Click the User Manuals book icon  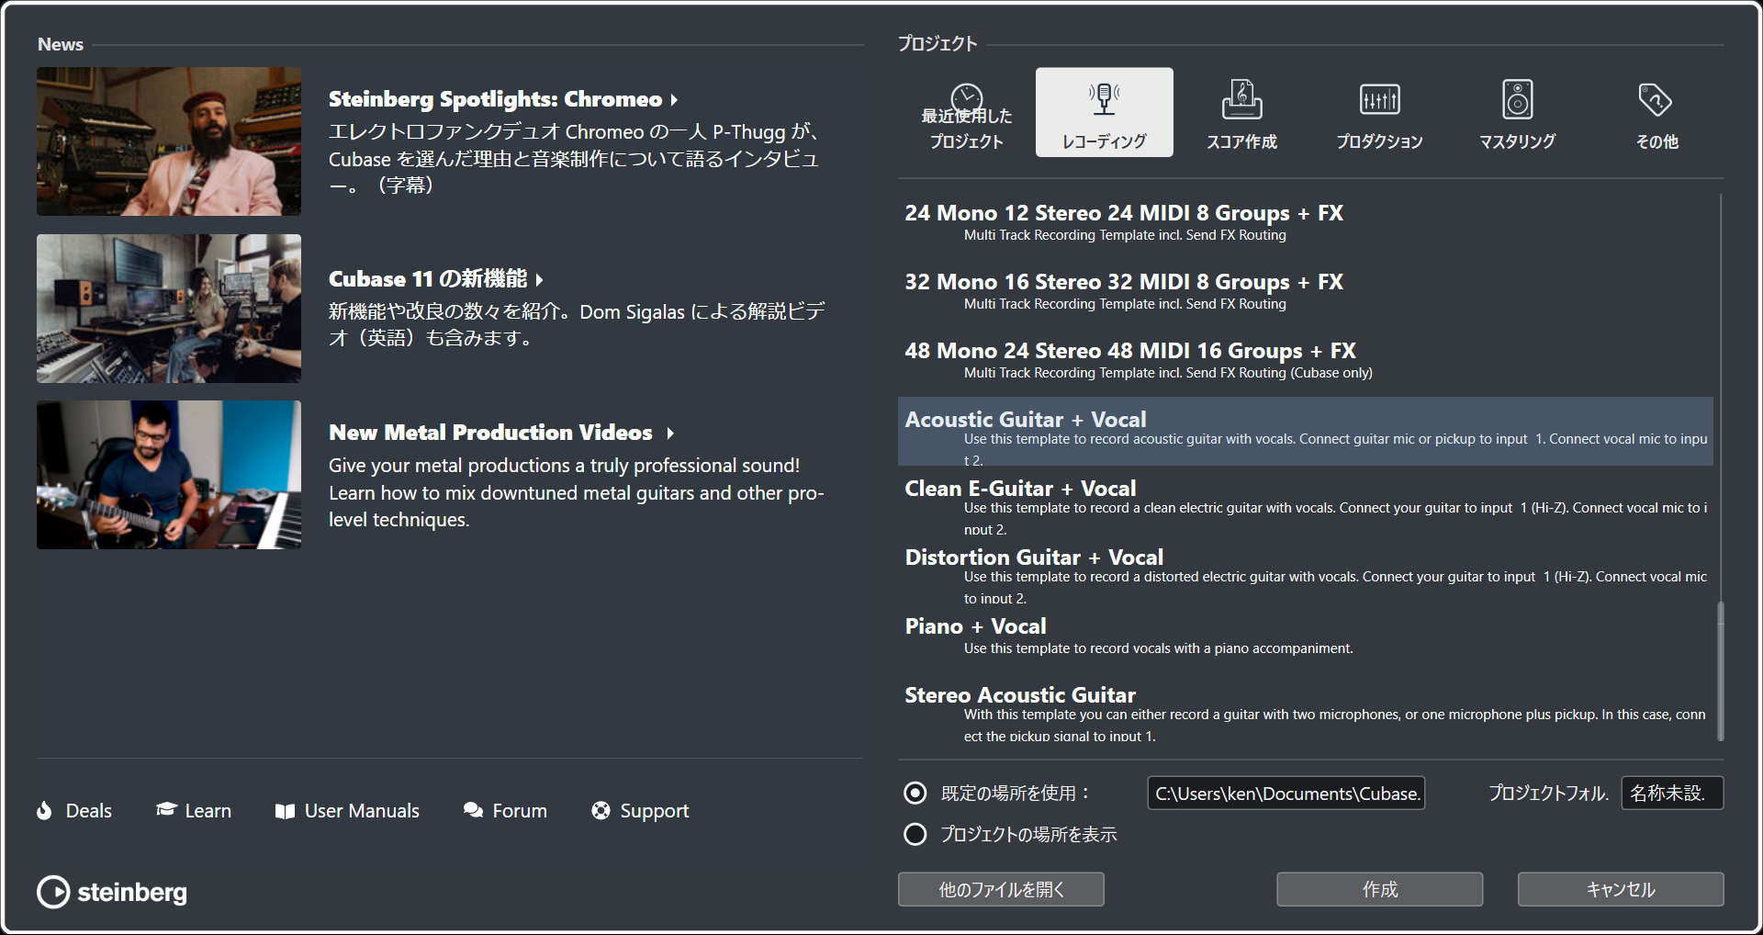click(285, 811)
